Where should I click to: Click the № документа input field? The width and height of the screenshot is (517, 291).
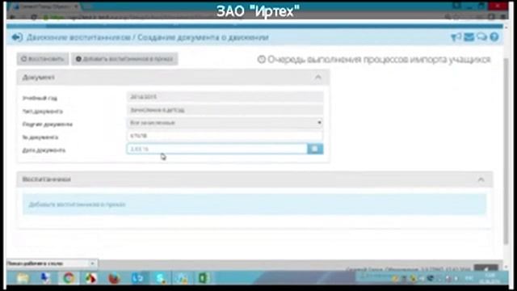(225, 136)
